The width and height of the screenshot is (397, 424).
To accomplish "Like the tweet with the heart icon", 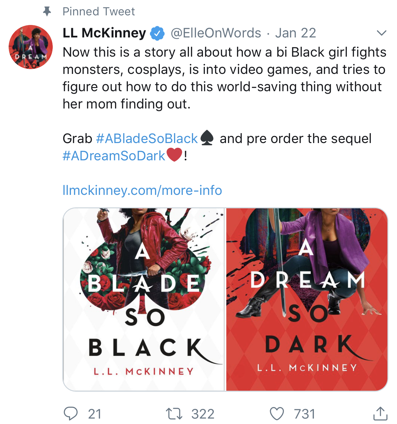I will pyautogui.click(x=277, y=414).
